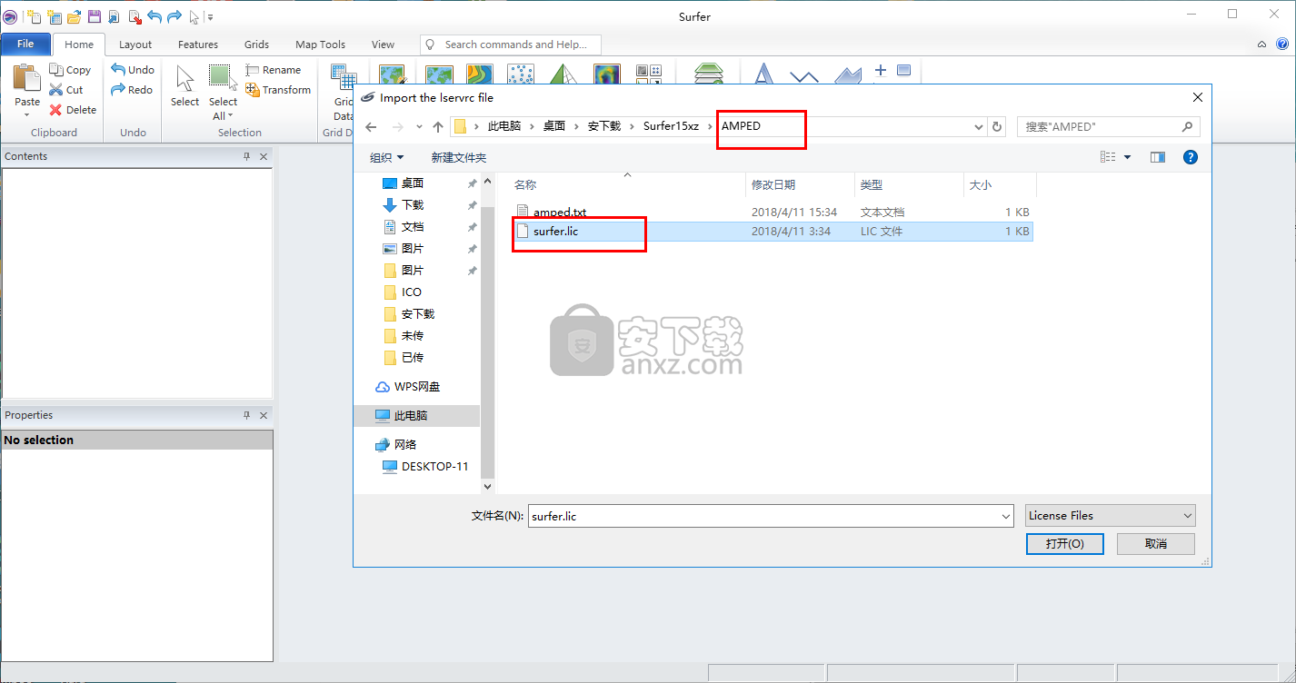Click the Import icon in quick access toolbar
The image size is (1296, 683).
click(115, 16)
